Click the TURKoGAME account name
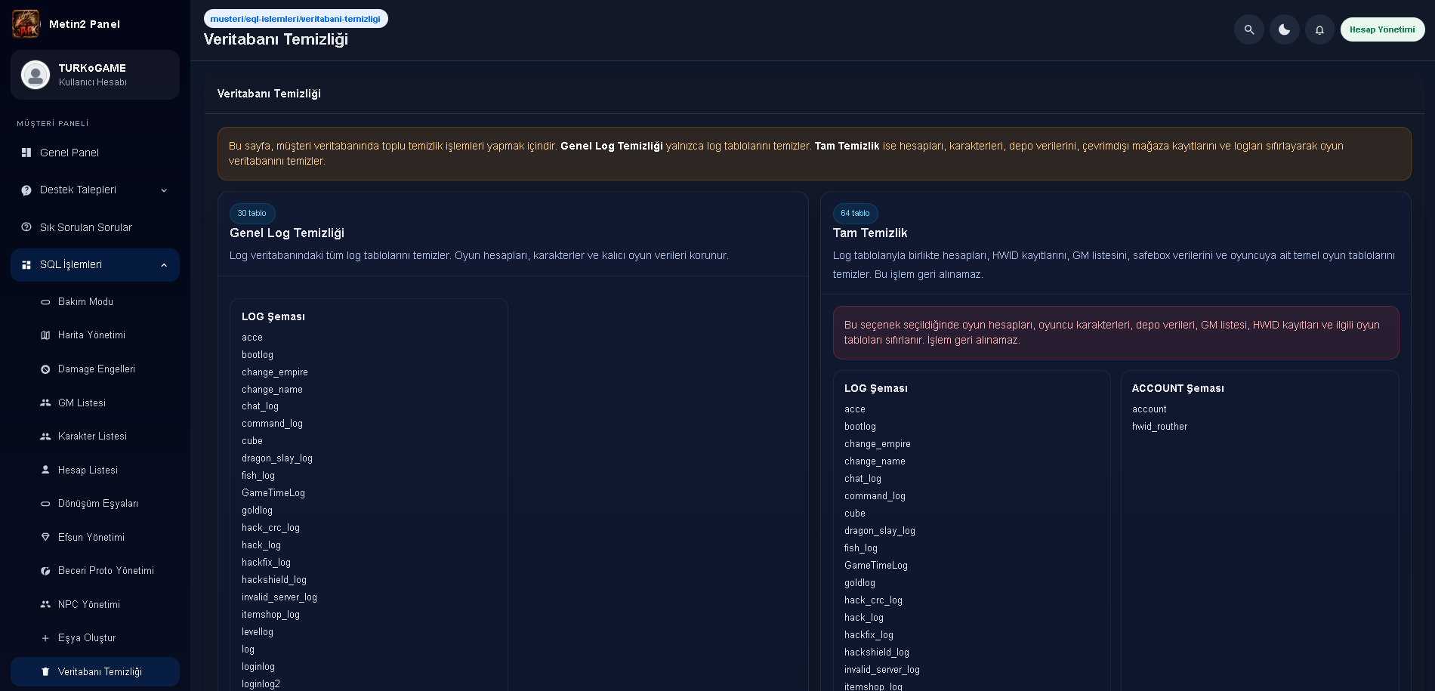Viewport: 1435px width, 691px height. pyautogui.click(x=92, y=68)
